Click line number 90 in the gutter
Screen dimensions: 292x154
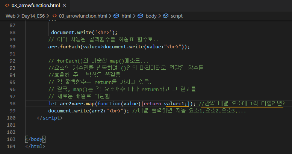(x=12, y=46)
